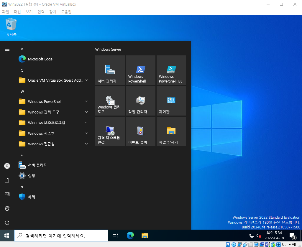Click VirtualBox mouse integration status icon
302x247 pixels.
coord(273,245)
